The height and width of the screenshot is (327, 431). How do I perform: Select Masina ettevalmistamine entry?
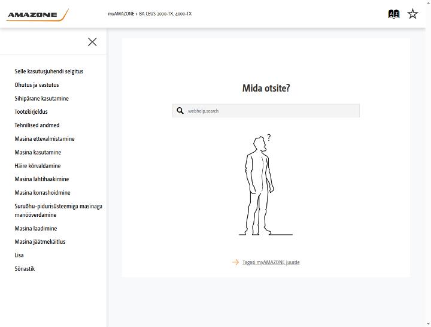[x=44, y=138]
